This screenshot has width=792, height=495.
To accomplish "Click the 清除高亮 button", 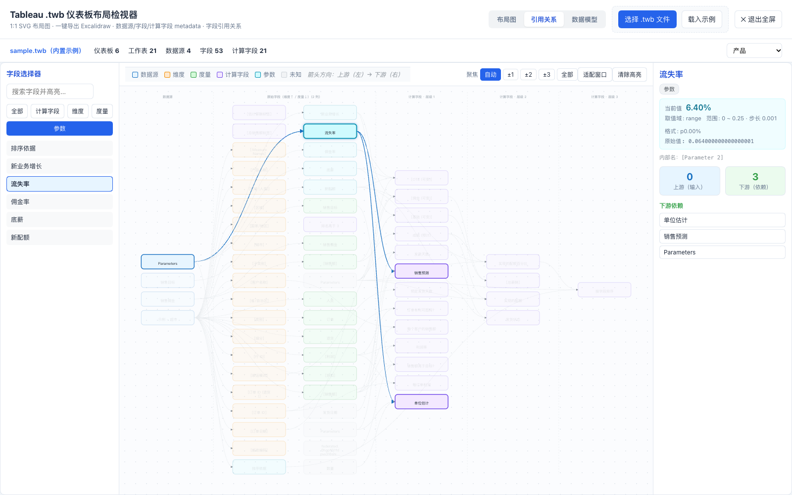I will 630,75.
